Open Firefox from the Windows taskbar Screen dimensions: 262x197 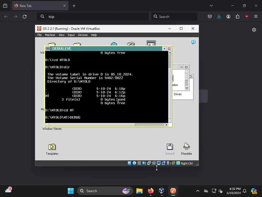coord(150,191)
